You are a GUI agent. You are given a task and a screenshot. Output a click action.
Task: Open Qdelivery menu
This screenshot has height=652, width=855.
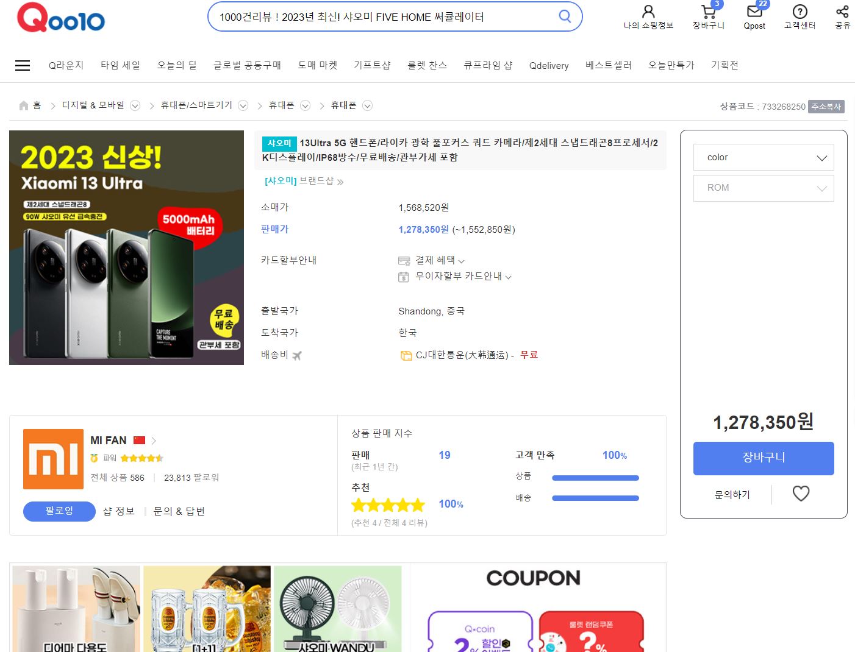[549, 66]
